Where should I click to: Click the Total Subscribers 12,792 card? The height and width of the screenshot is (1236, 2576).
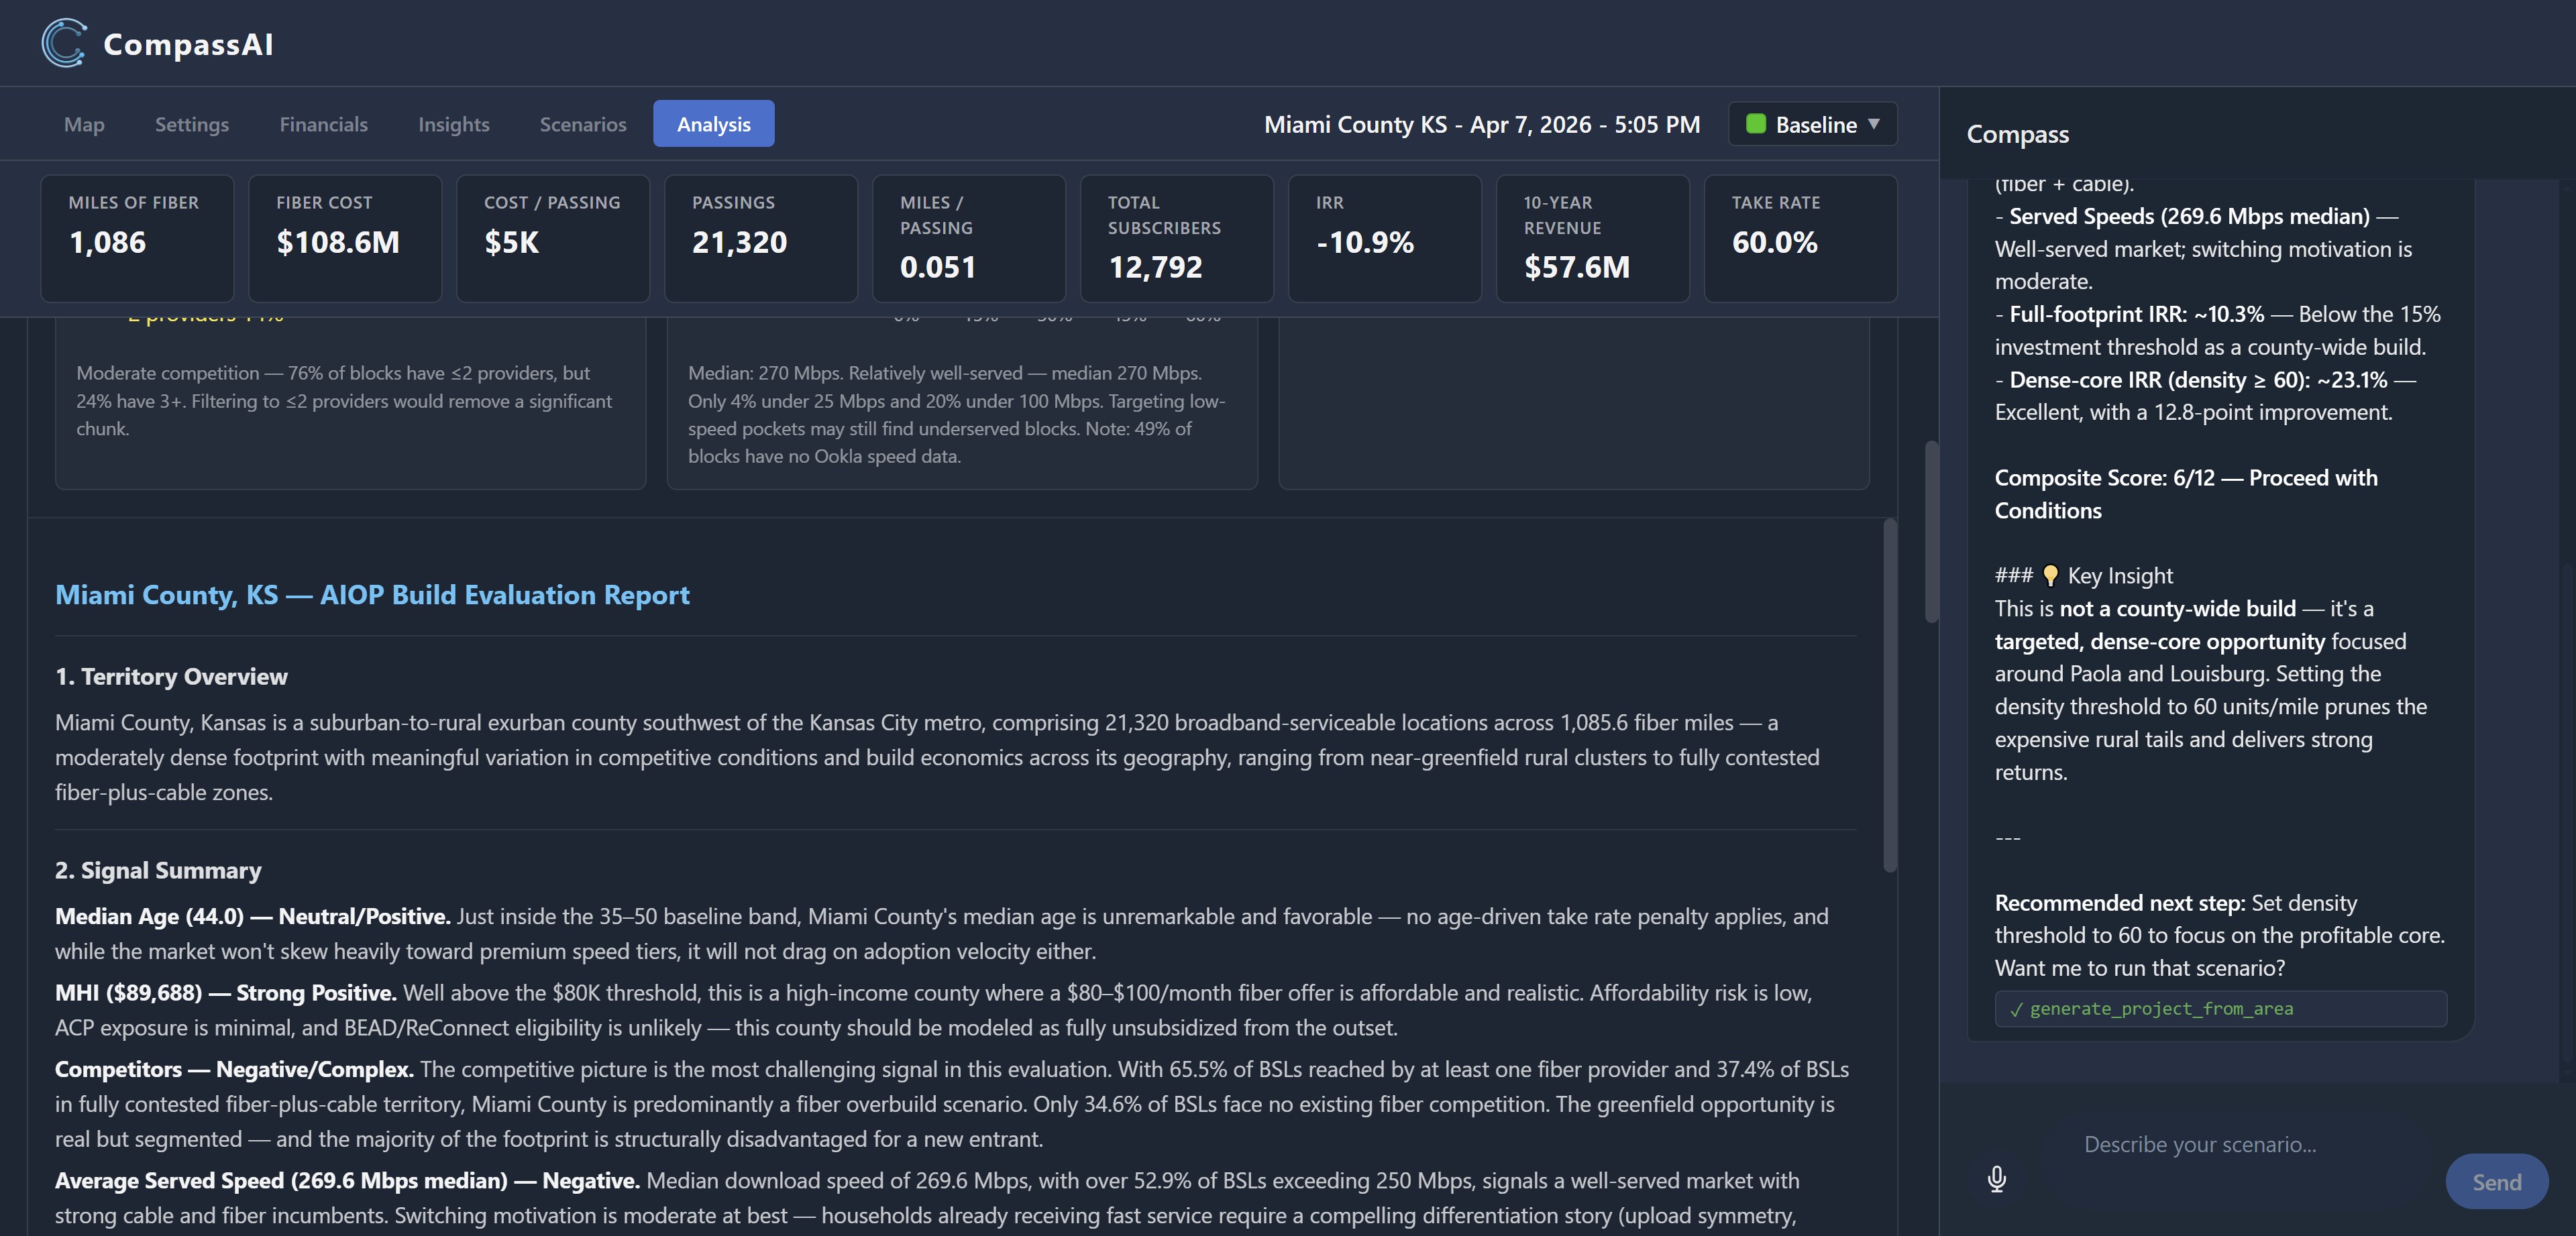tap(1177, 238)
